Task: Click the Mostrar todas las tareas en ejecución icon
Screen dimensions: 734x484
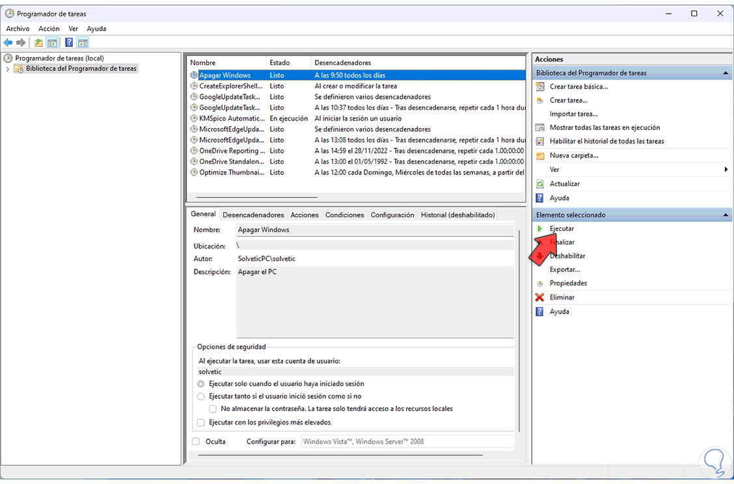Action: coord(539,128)
